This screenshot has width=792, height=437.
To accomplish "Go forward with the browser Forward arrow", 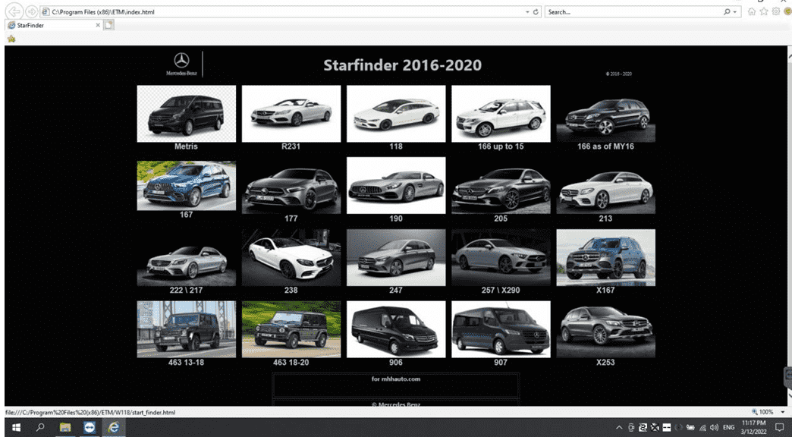I will click(x=31, y=11).
